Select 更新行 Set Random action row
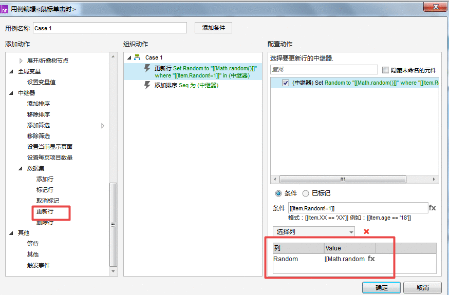This screenshot has height=295, width=449. (x=193, y=72)
